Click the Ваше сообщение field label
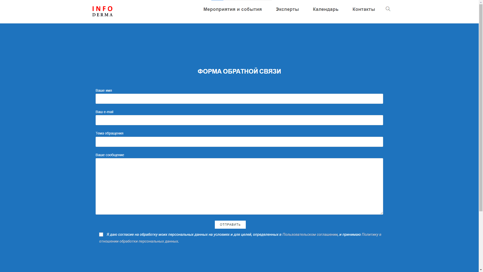This screenshot has height=272, width=483. coord(110,155)
